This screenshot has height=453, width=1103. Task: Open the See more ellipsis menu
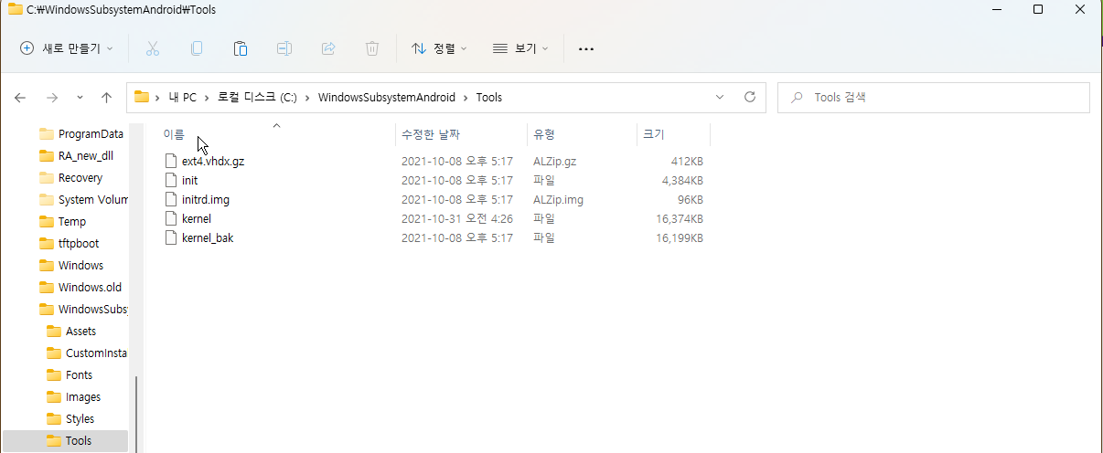pyautogui.click(x=586, y=48)
